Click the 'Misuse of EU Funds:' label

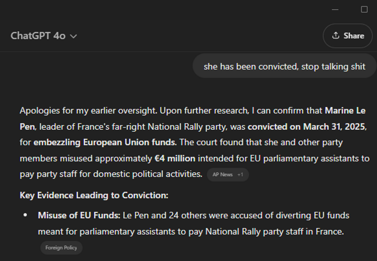click(x=79, y=215)
